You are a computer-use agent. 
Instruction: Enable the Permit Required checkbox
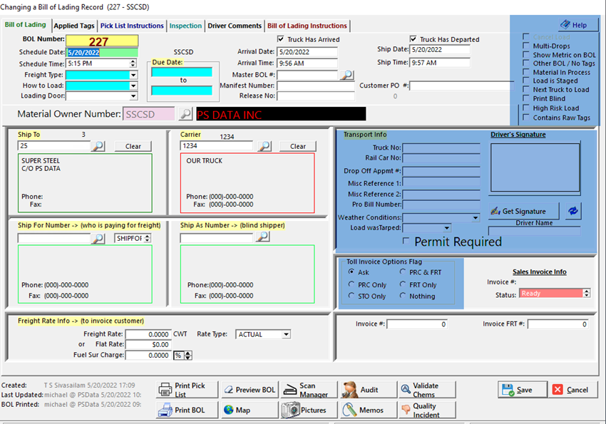406,242
